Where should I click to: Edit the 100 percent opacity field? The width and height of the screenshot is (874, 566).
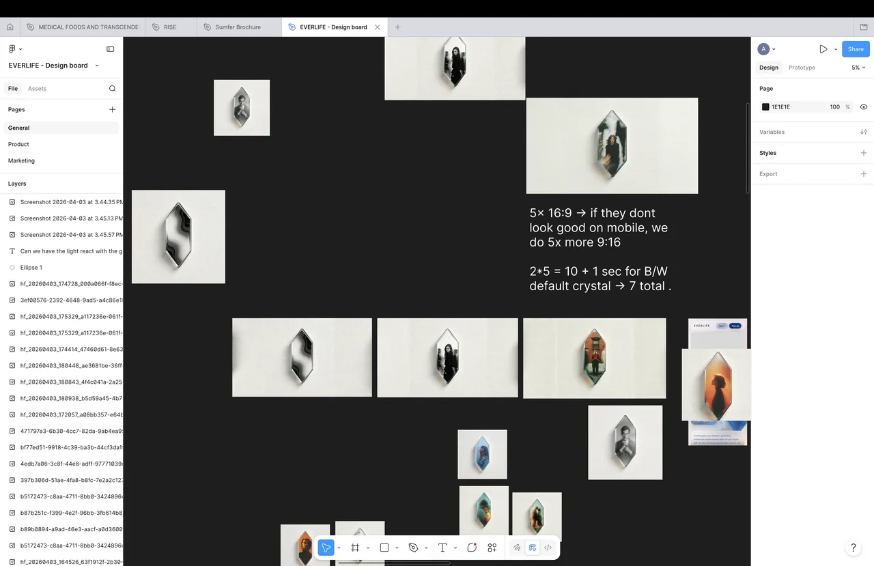tap(835, 107)
